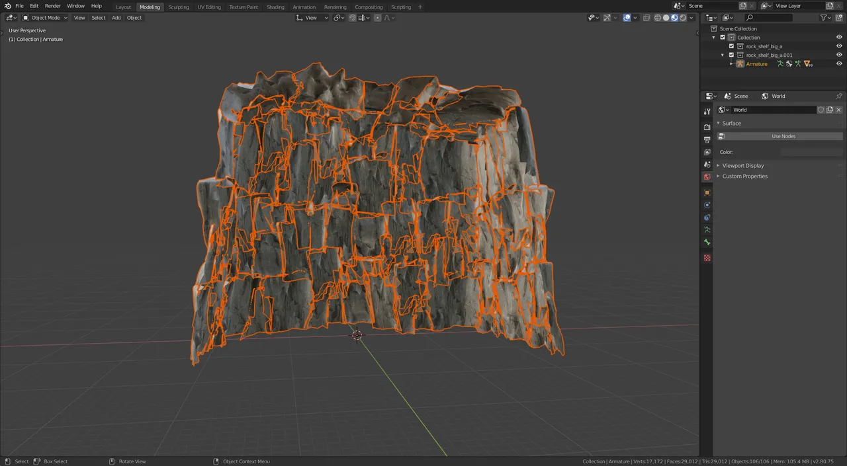The width and height of the screenshot is (847, 466).
Task: Open the viewport Select menu
Action: [x=99, y=18]
